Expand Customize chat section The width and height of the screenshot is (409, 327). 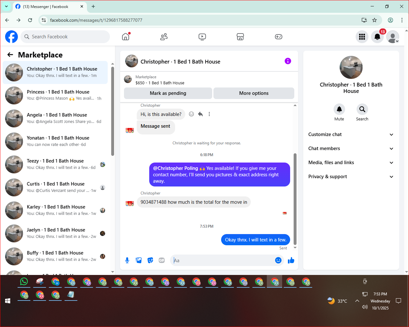click(x=351, y=134)
